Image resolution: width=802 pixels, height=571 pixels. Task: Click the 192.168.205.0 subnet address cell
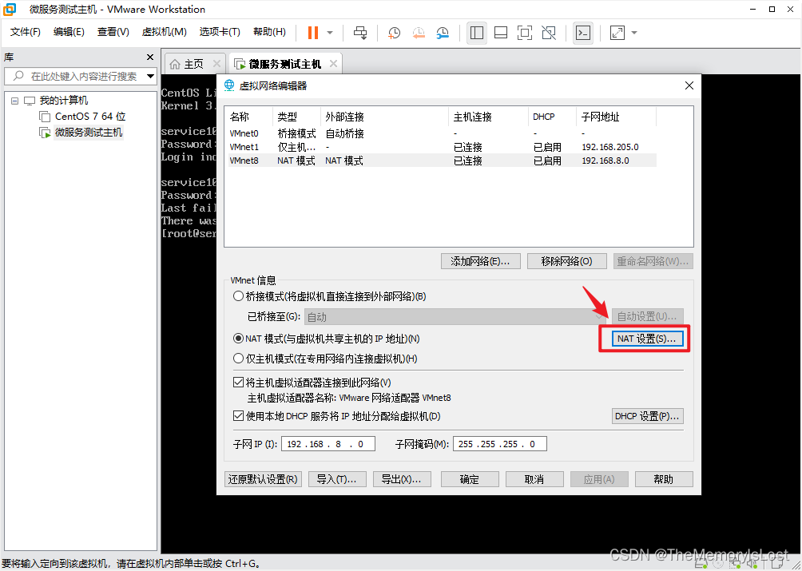610,147
